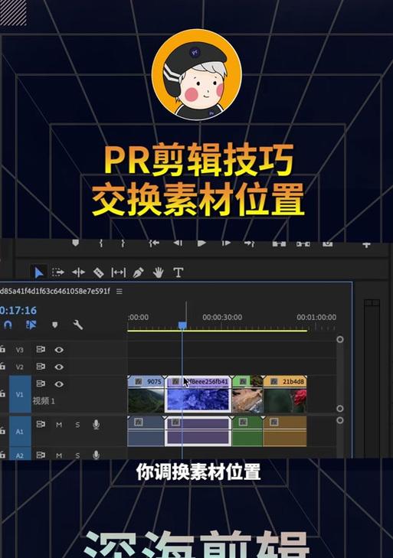The height and width of the screenshot is (558, 393).
Task: Select the Slip tool
Action: 118,272
